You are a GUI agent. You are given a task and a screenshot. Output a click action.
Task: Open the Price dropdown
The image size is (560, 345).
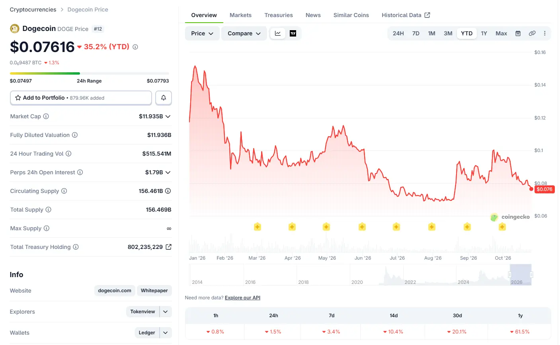[202, 33]
